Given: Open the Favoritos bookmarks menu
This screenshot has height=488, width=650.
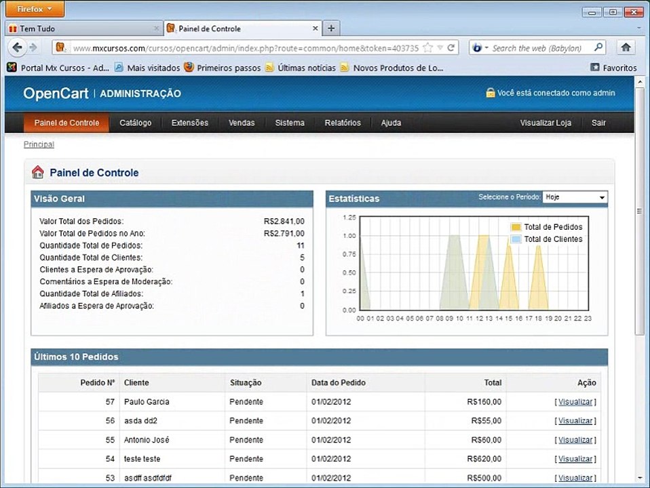Looking at the screenshot, I should pos(613,68).
